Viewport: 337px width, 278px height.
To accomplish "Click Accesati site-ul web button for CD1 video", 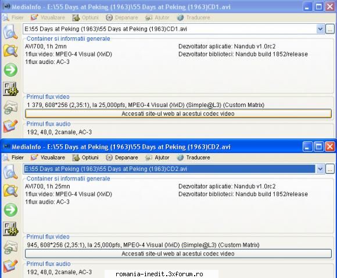I will (178, 113).
